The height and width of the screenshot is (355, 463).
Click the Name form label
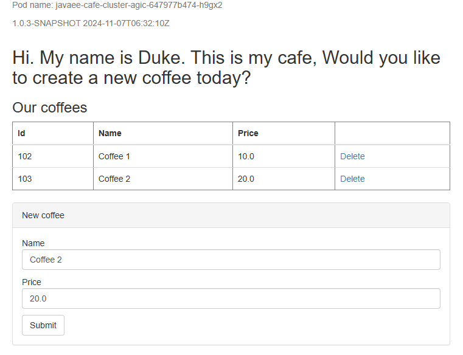point(33,243)
